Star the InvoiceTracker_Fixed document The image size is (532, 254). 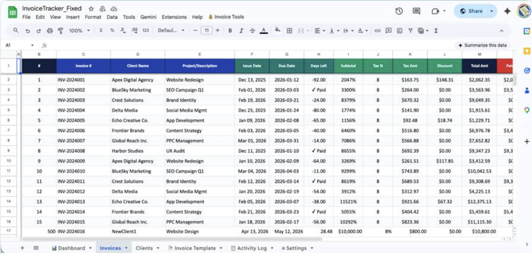91,9
